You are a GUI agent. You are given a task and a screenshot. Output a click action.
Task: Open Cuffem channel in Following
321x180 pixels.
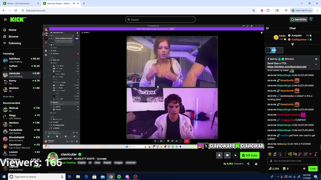(x=21, y=67)
